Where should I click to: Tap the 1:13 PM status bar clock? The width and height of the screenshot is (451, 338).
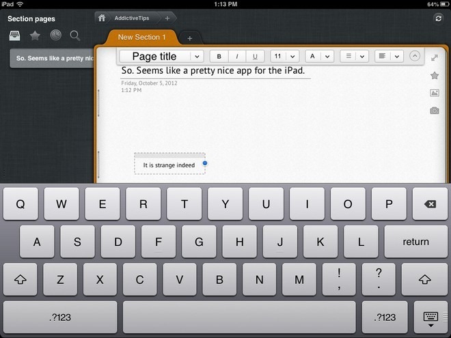225,4
